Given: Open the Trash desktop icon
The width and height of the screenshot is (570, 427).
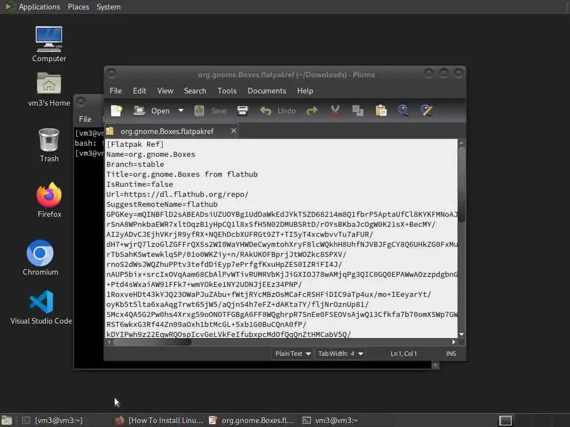Looking at the screenshot, I should 49,145.
